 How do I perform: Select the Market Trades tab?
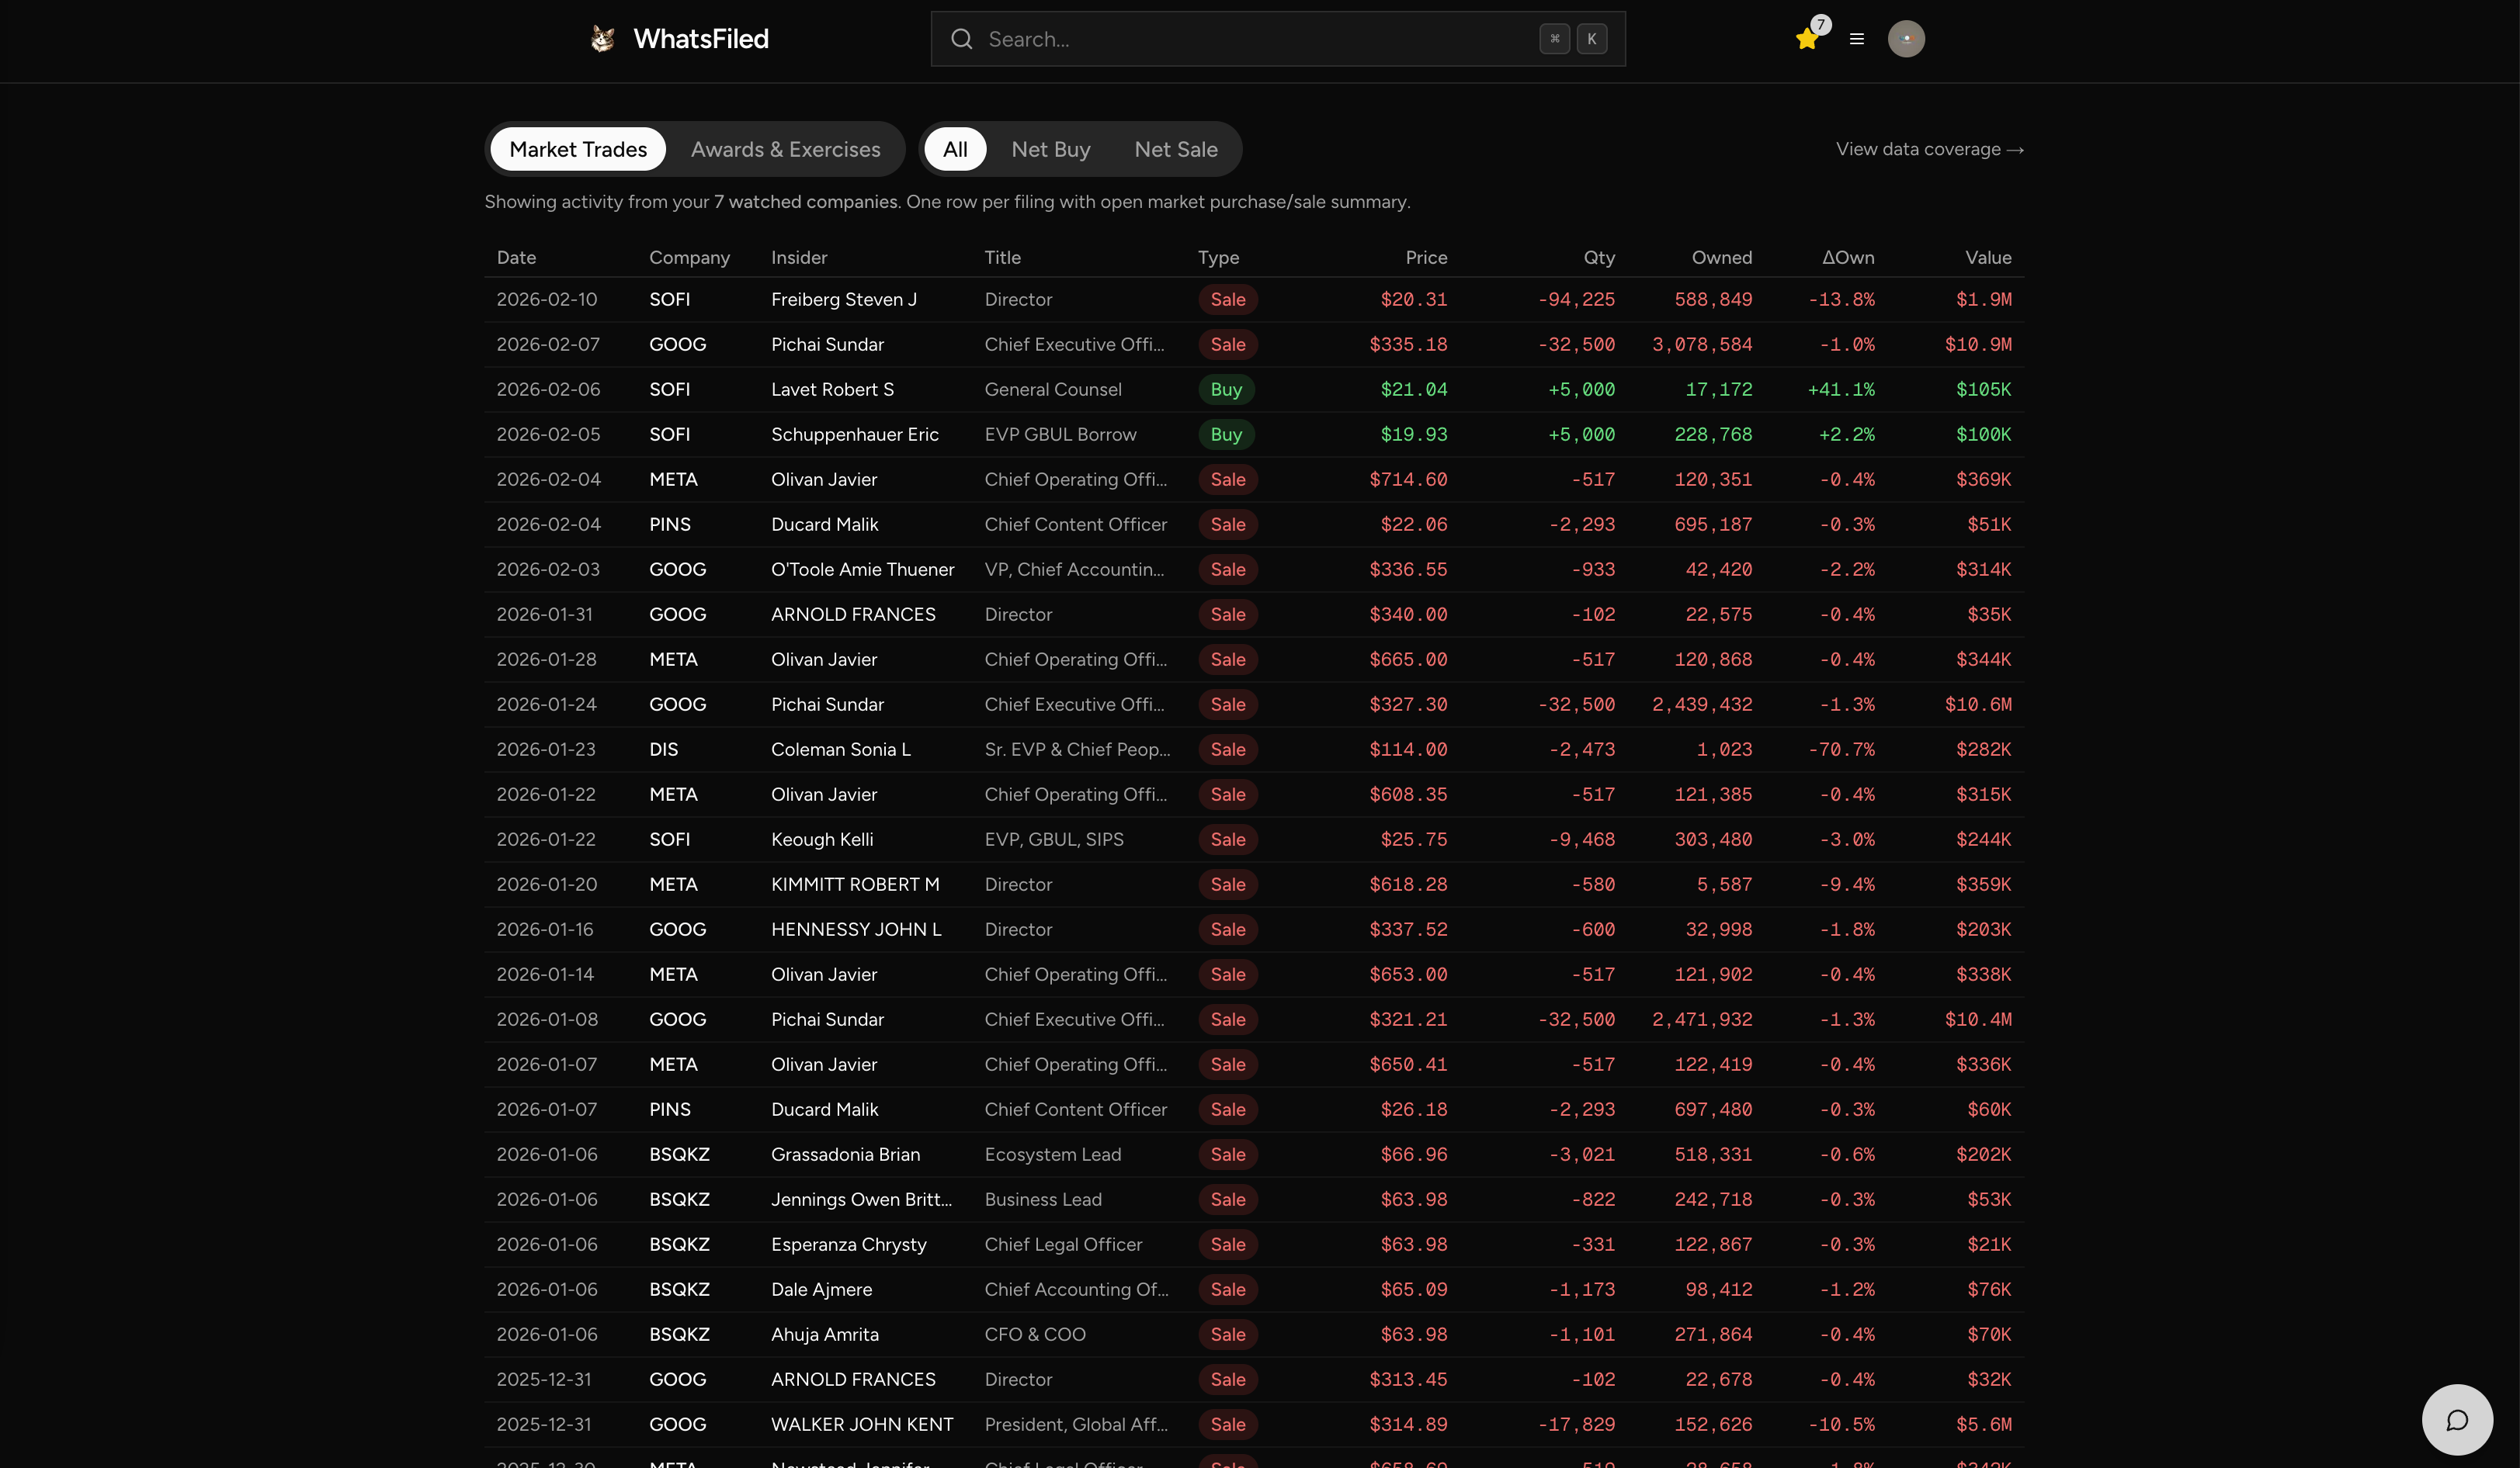578,149
